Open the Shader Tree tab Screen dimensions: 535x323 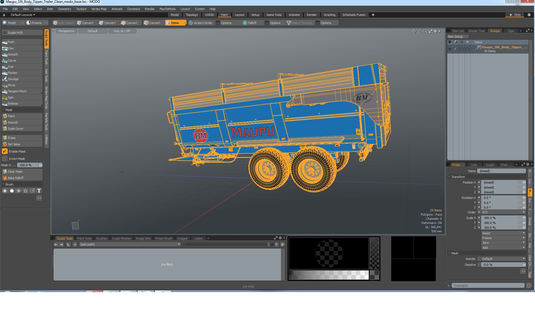(x=476, y=31)
